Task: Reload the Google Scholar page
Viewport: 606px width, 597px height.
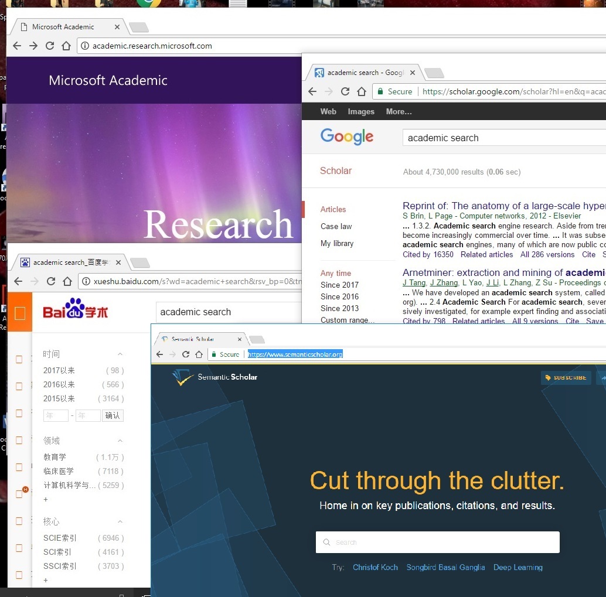Action: point(345,91)
